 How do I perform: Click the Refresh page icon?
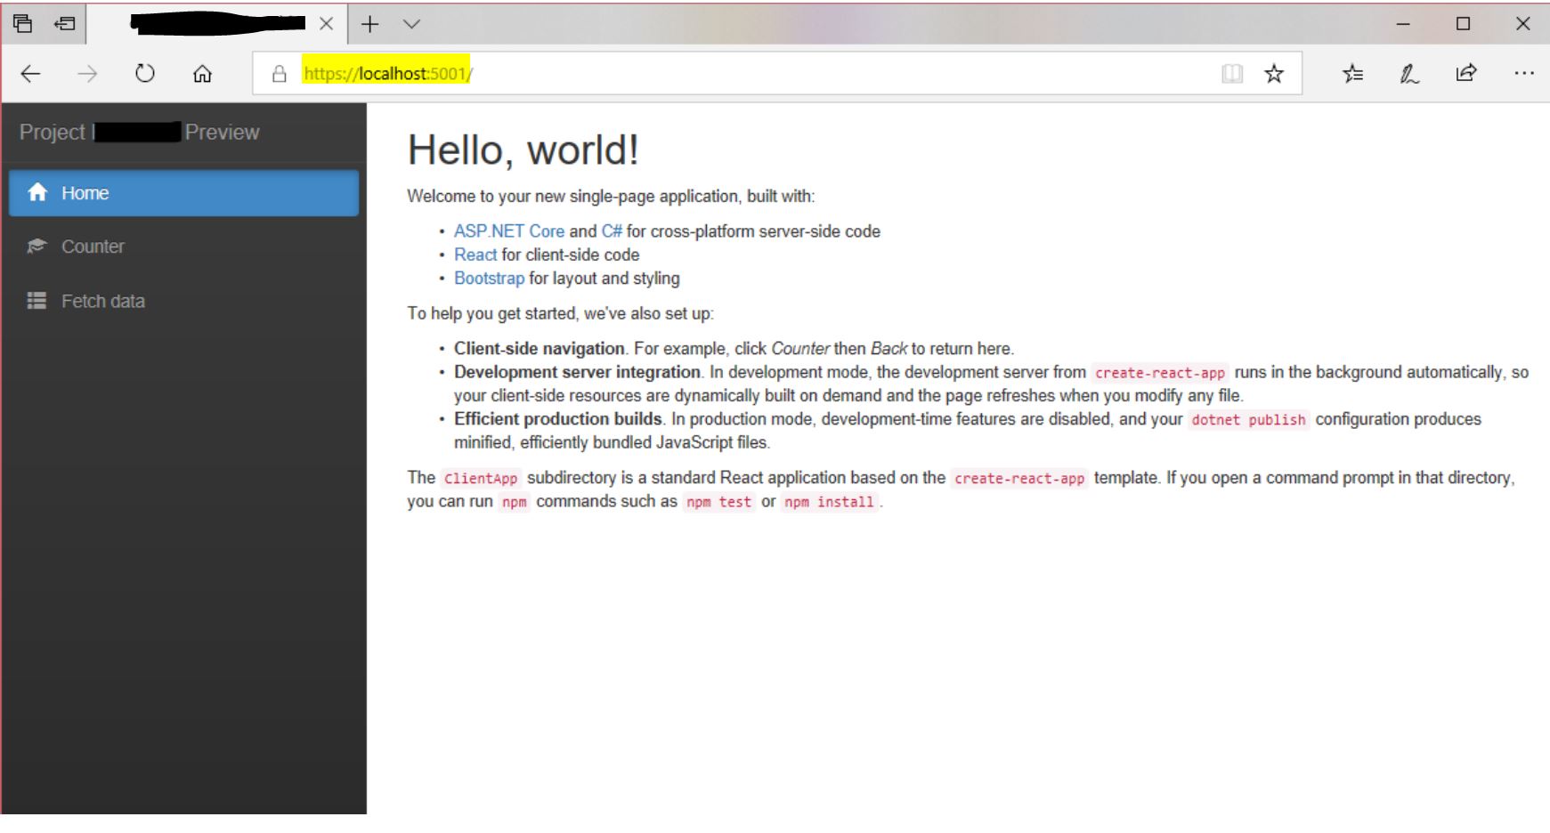point(145,74)
